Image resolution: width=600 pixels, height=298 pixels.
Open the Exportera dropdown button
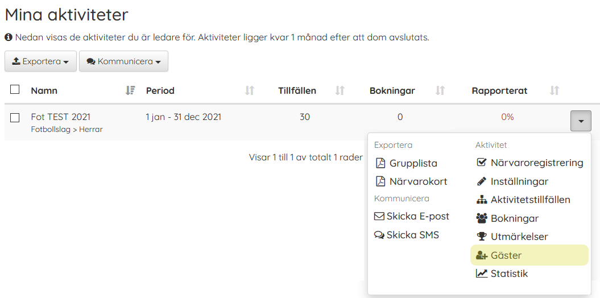pos(40,61)
